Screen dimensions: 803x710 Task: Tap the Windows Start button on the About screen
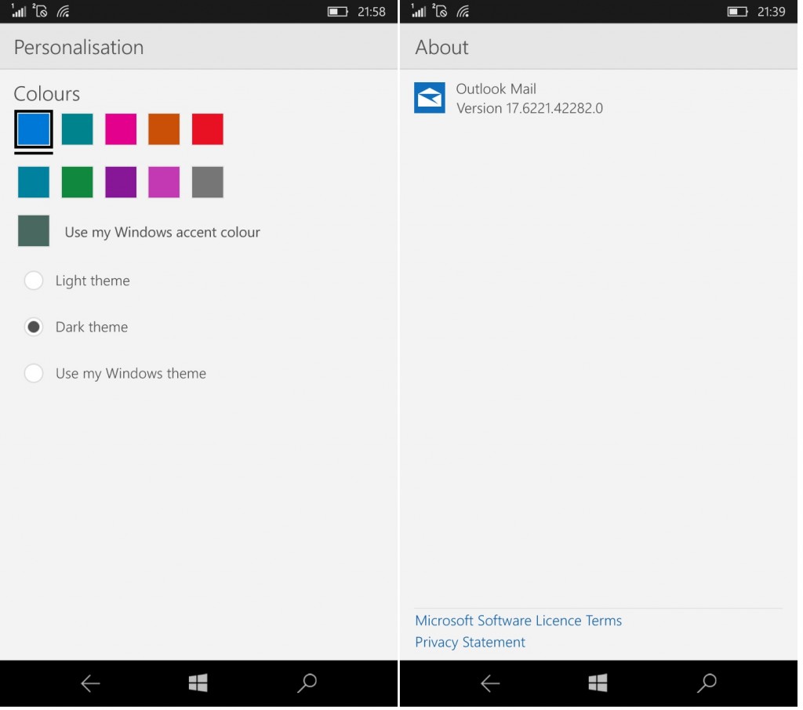coord(598,683)
